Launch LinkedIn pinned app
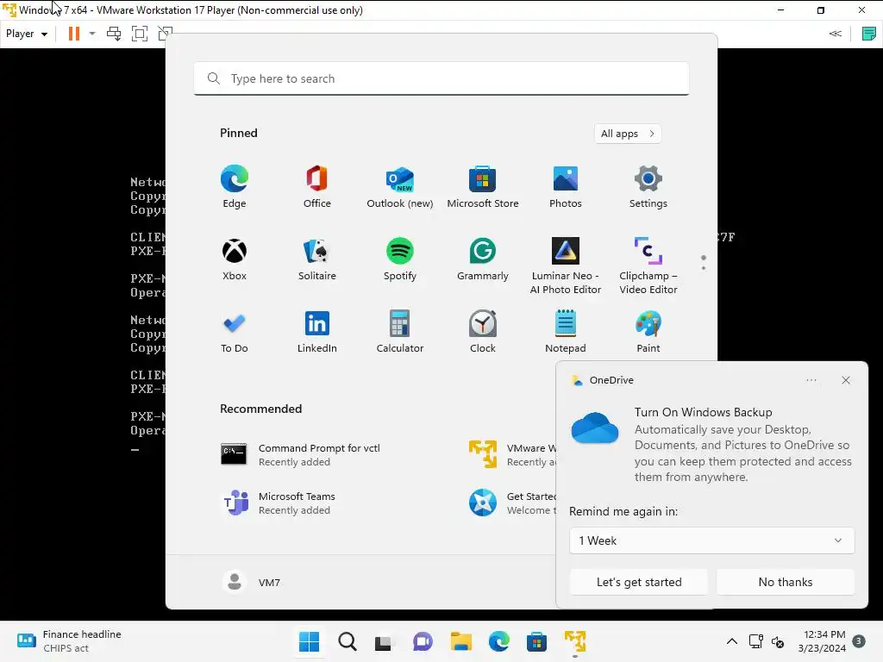 click(317, 332)
